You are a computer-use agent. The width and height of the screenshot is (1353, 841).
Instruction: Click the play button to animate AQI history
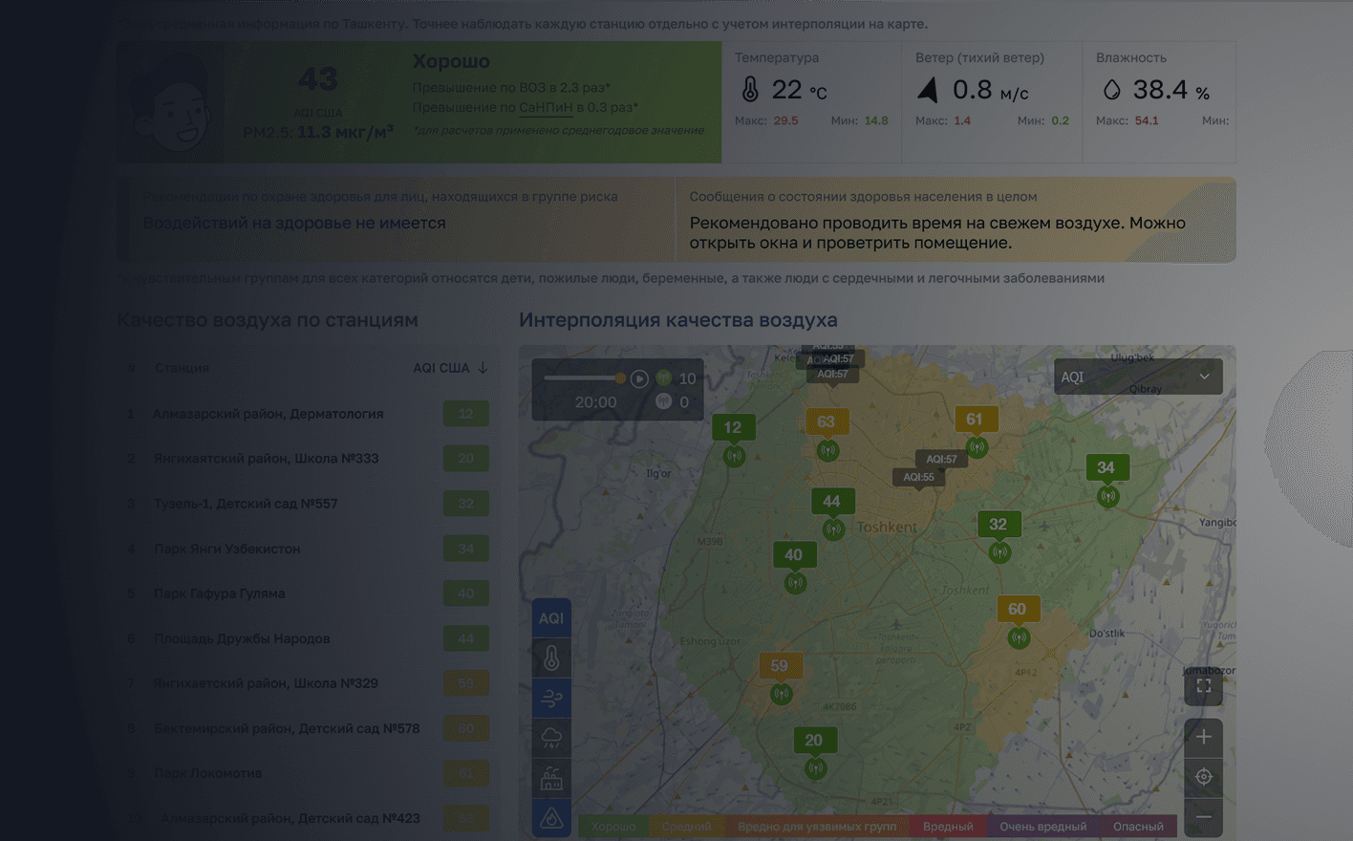tap(639, 377)
